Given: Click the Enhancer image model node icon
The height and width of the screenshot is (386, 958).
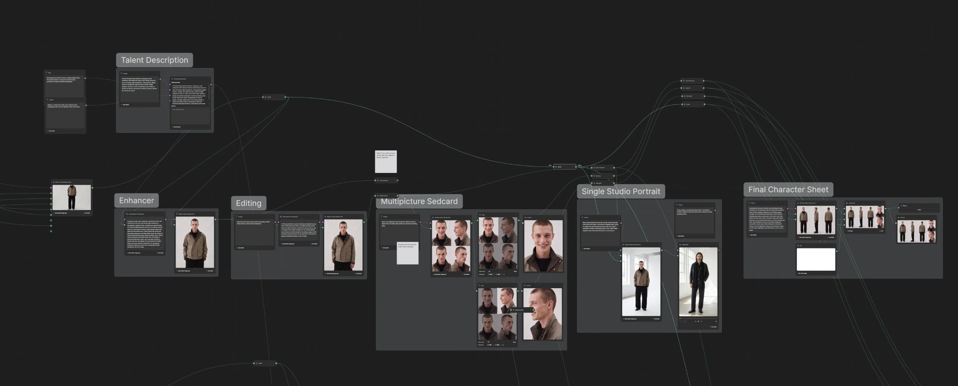Looking at the screenshot, I should click(x=177, y=214).
